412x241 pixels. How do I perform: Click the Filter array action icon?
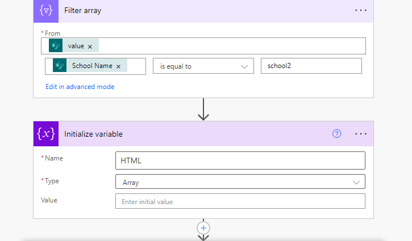coord(46,11)
